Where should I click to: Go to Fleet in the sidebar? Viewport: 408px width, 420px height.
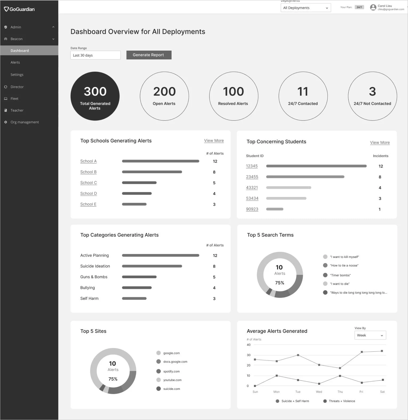point(14,99)
